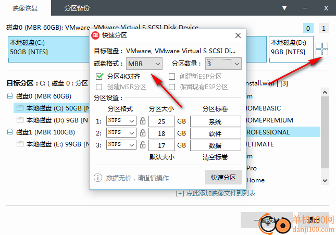Select disk 0 number button
The width and height of the screenshot is (336, 235).
(x=308, y=28)
